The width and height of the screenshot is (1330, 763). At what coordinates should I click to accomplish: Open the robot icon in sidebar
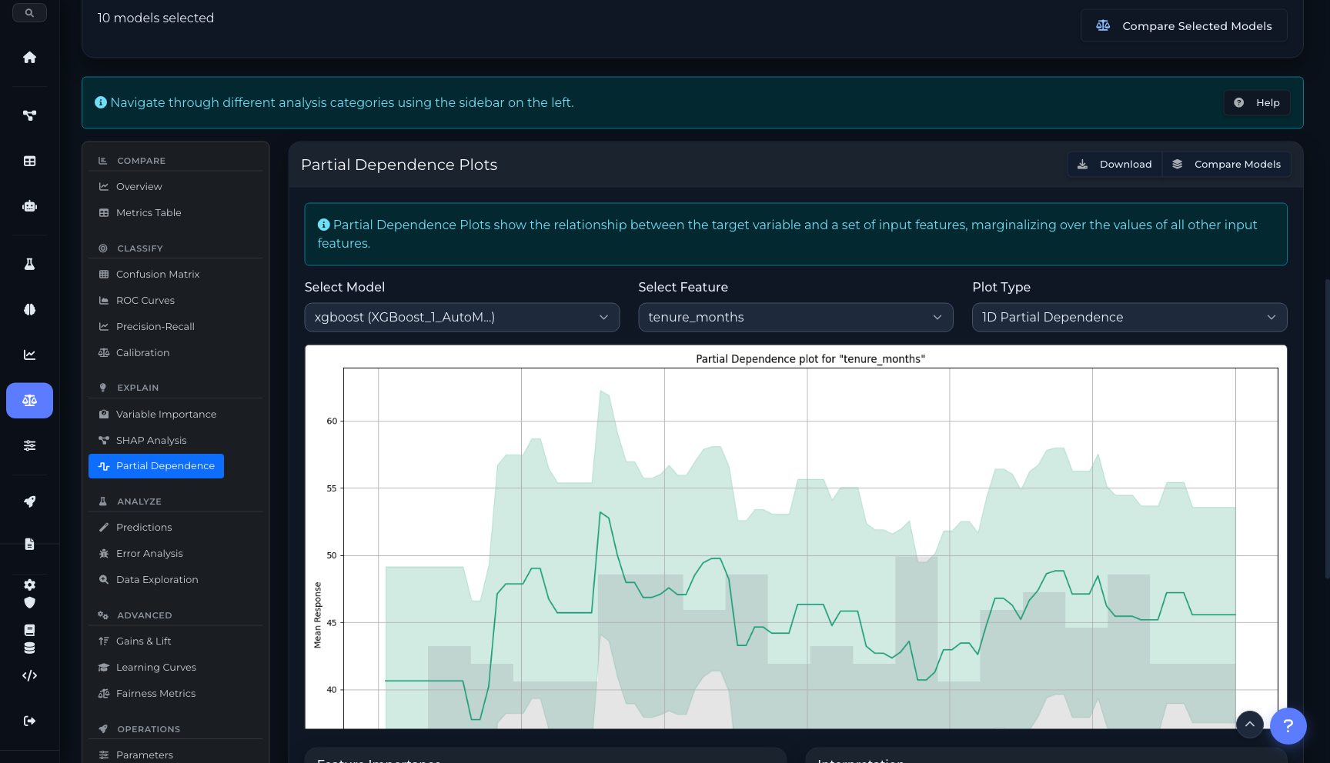(29, 206)
